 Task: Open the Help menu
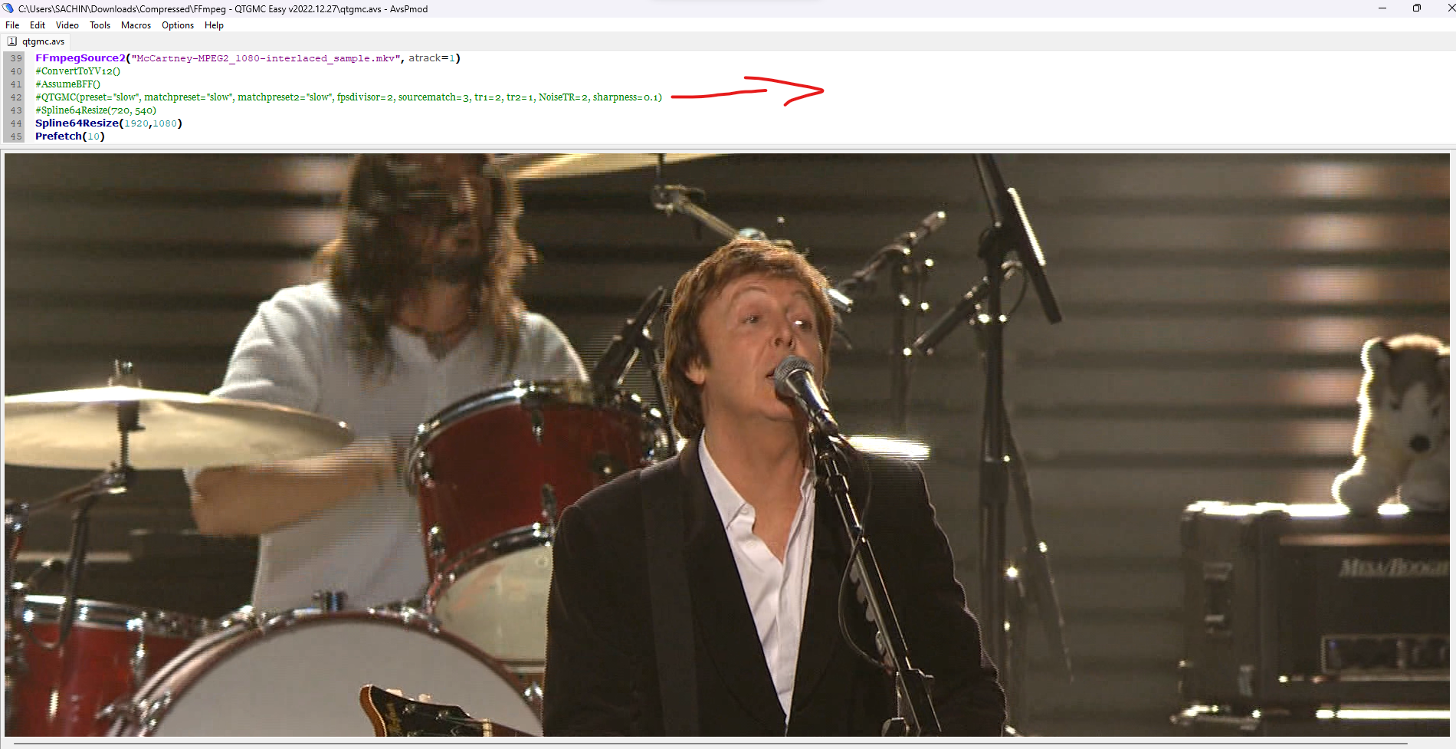tap(214, 25)
